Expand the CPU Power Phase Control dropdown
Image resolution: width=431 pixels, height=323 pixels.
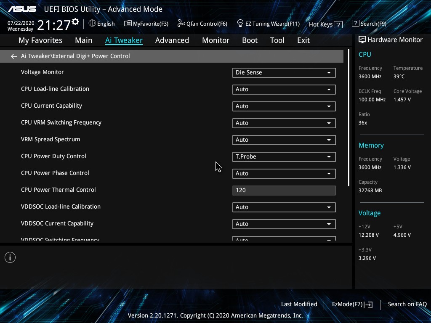(284, 174)
